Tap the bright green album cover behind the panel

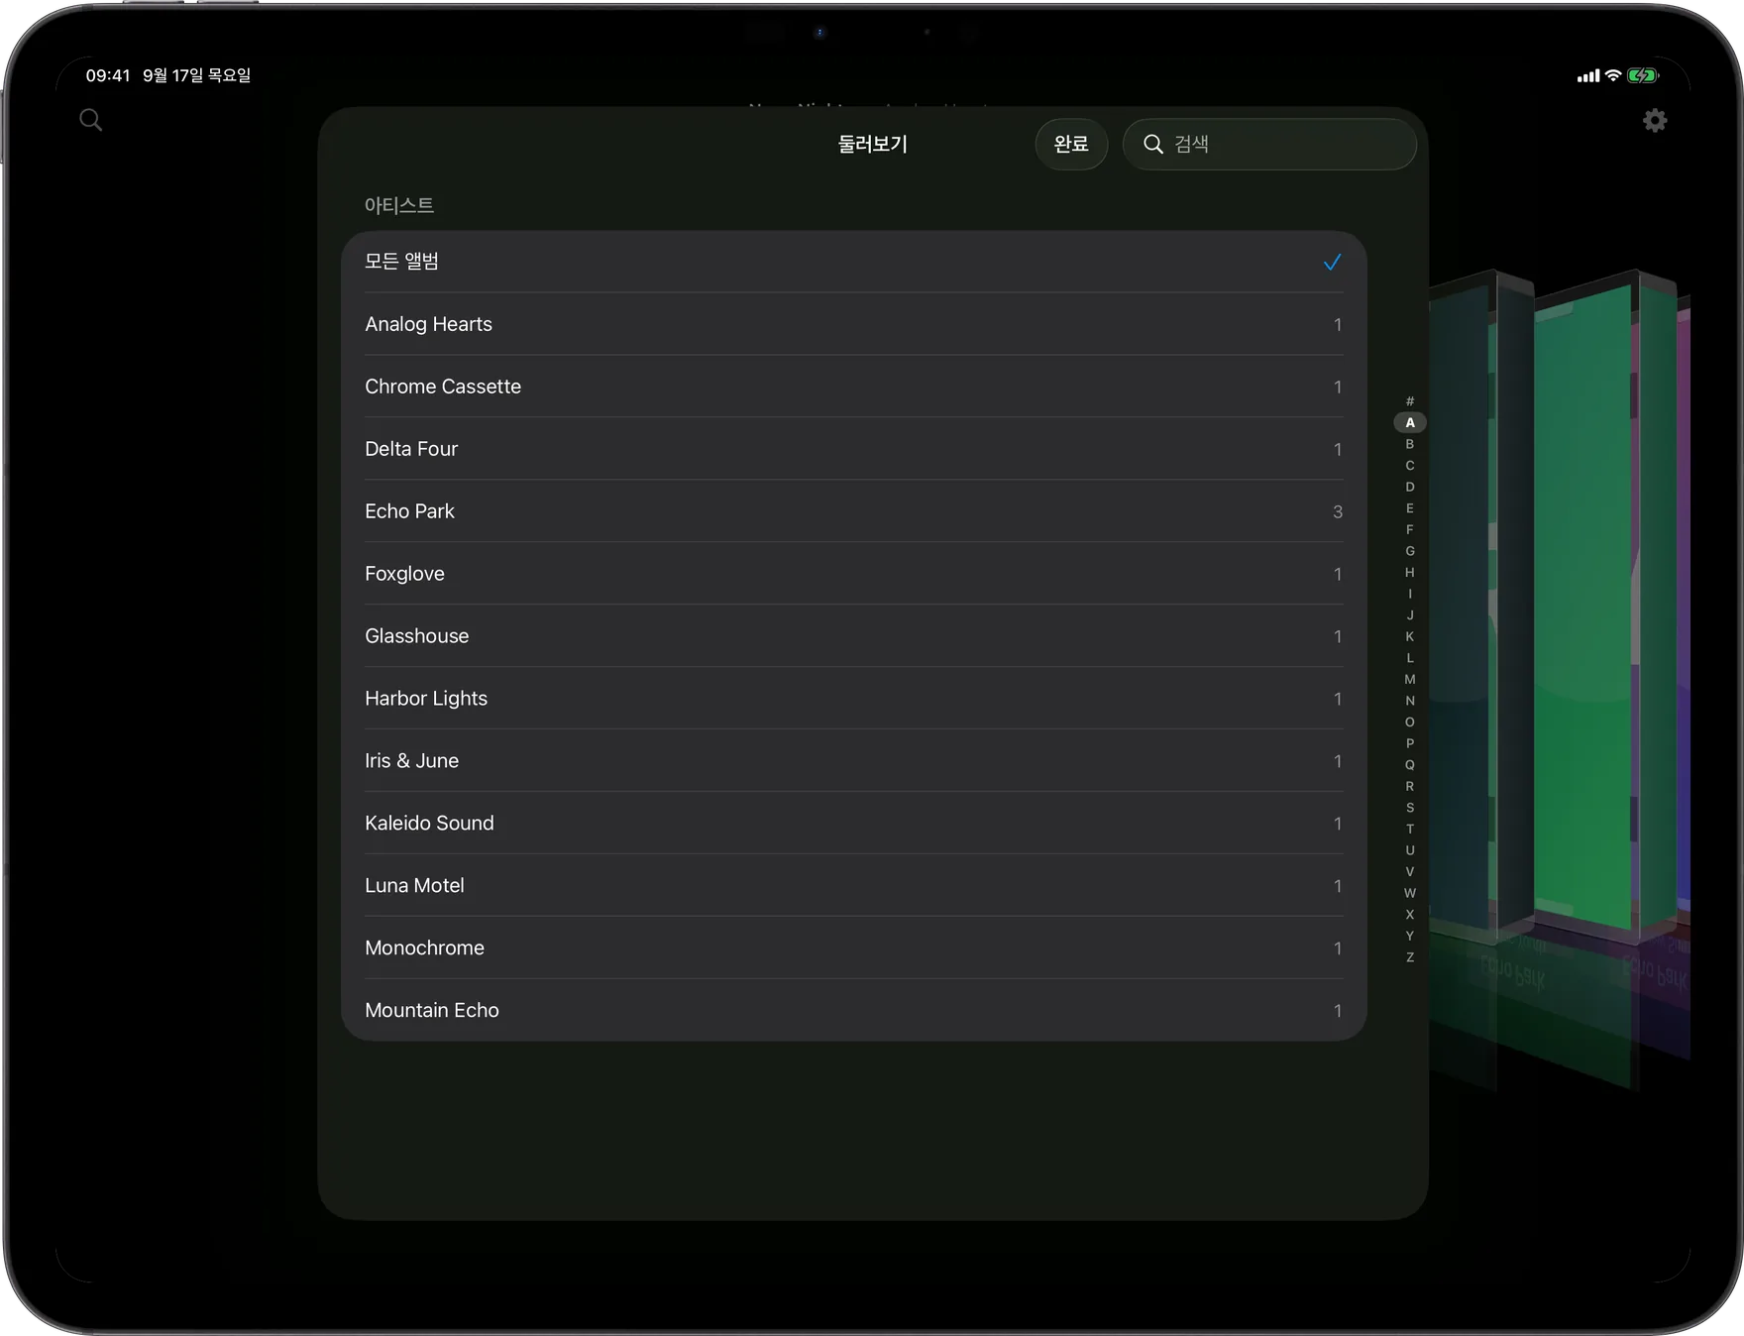pyautogui.click(x=1582, y=610)
